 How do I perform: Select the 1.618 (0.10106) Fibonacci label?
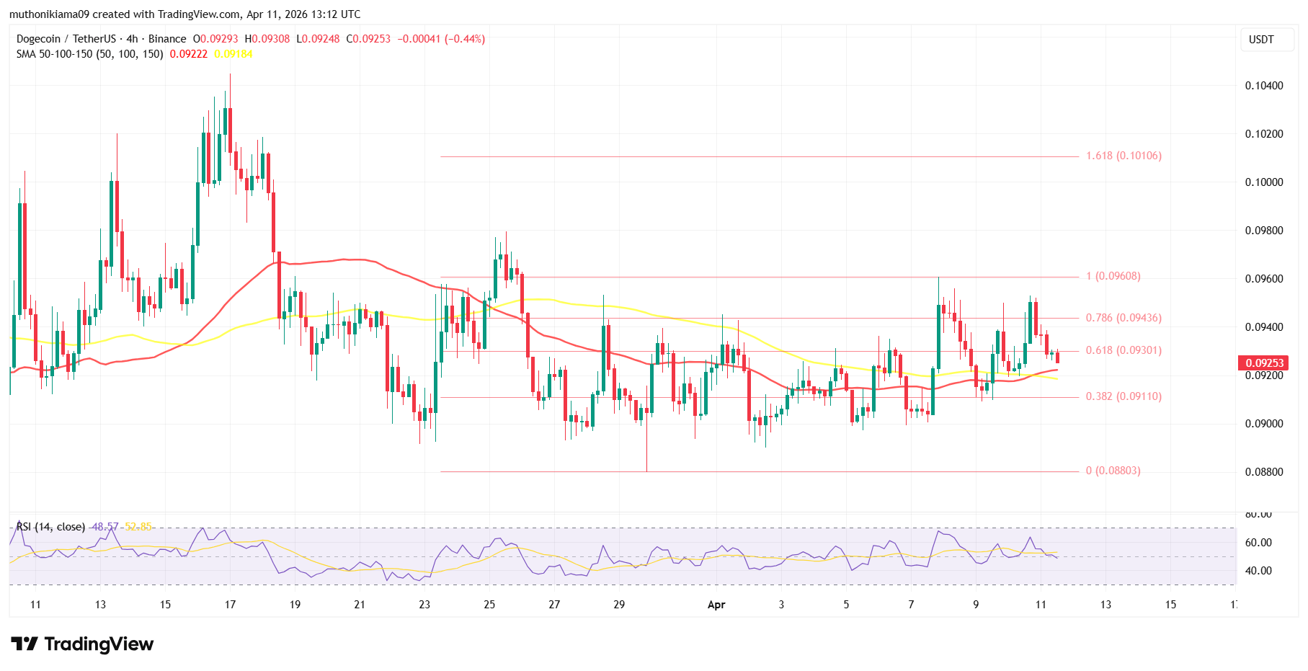(1124, 156)
